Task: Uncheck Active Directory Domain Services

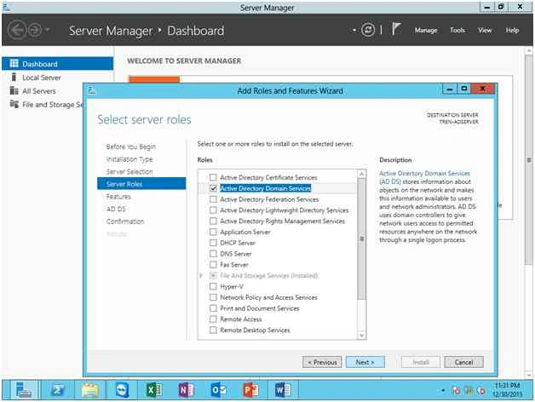Action: pyautogui.click(x=213, y=188)
